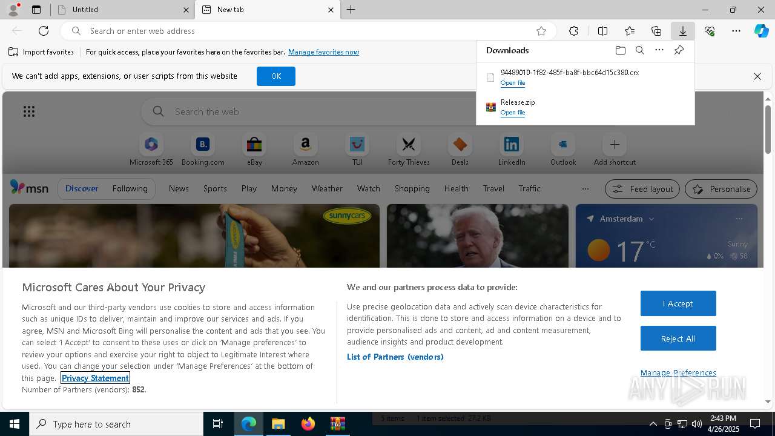Launch the Copilot sidebar icon

pos(762,31)
